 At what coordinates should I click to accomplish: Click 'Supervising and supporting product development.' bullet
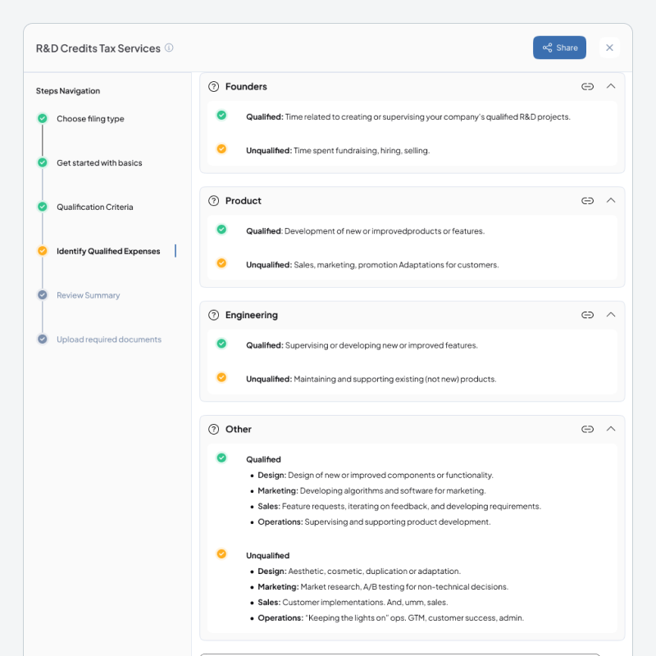click(398, 522)
